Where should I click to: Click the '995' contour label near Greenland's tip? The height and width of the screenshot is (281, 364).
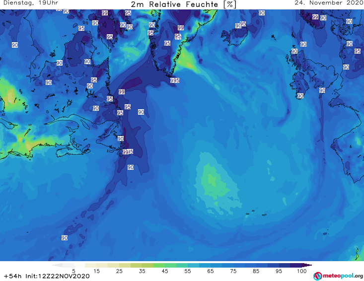pyautogui.click(x=175, y=80)
